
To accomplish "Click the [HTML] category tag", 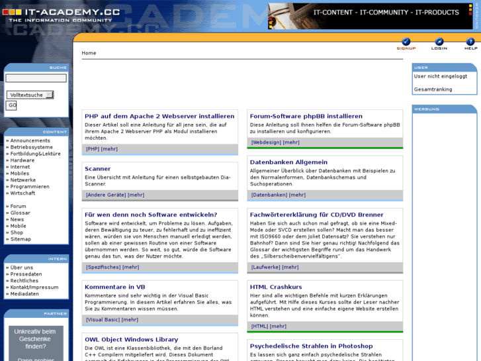I will (x=259, y=327).
